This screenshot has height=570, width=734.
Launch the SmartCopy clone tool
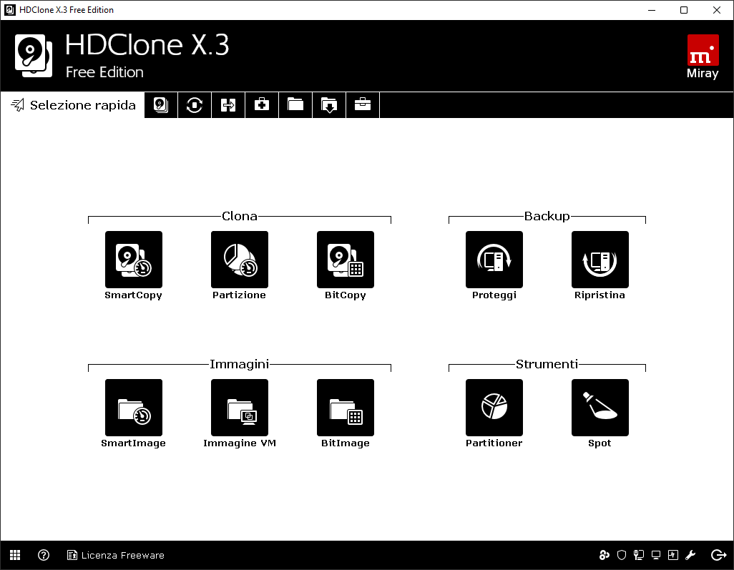(x=134, y=260)
